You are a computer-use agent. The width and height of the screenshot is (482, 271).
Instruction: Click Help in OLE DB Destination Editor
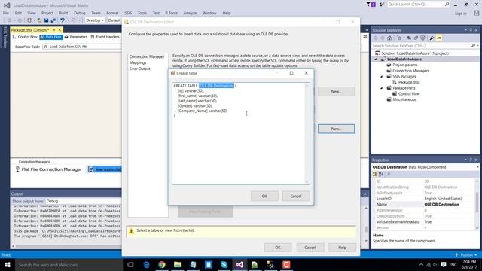(x=342, y=248)
